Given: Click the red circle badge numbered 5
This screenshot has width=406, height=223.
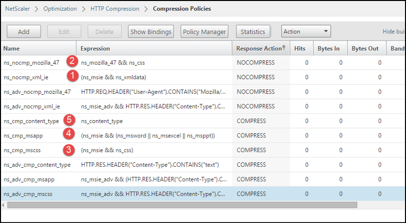Looking at the screenshot, I should 69,120.
